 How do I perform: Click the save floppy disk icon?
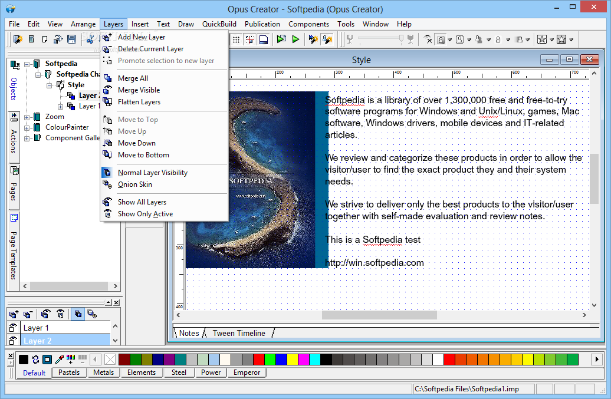tap(72, 39)
